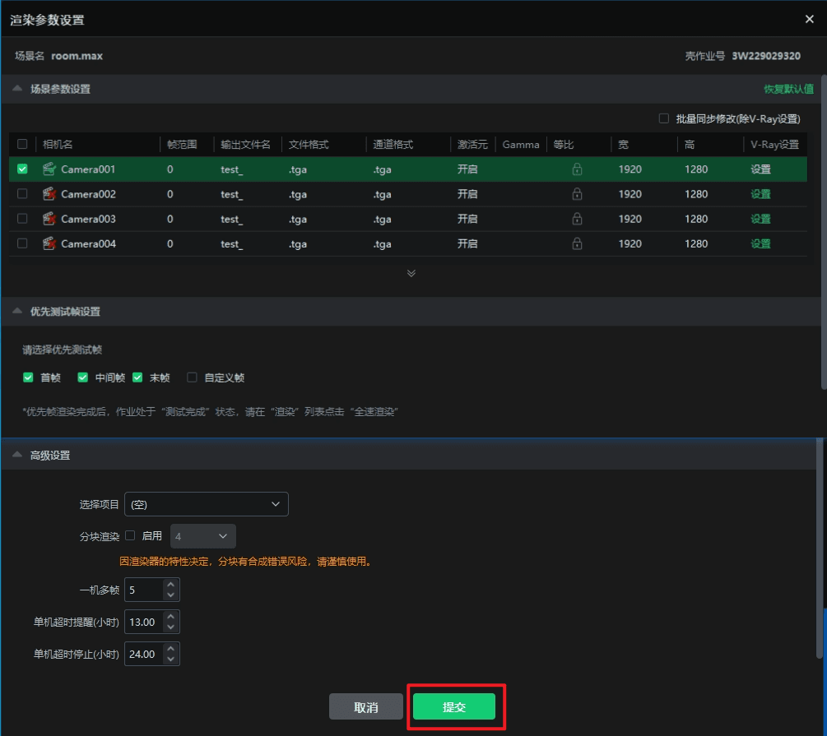The image size is (827, 736).
Task: Click the Camera002 camera icon
Action: point(49,194)
